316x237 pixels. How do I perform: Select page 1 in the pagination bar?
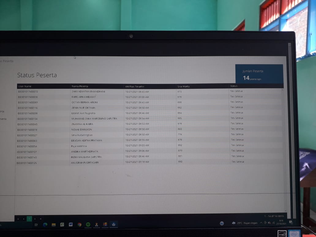pos(29,219)
